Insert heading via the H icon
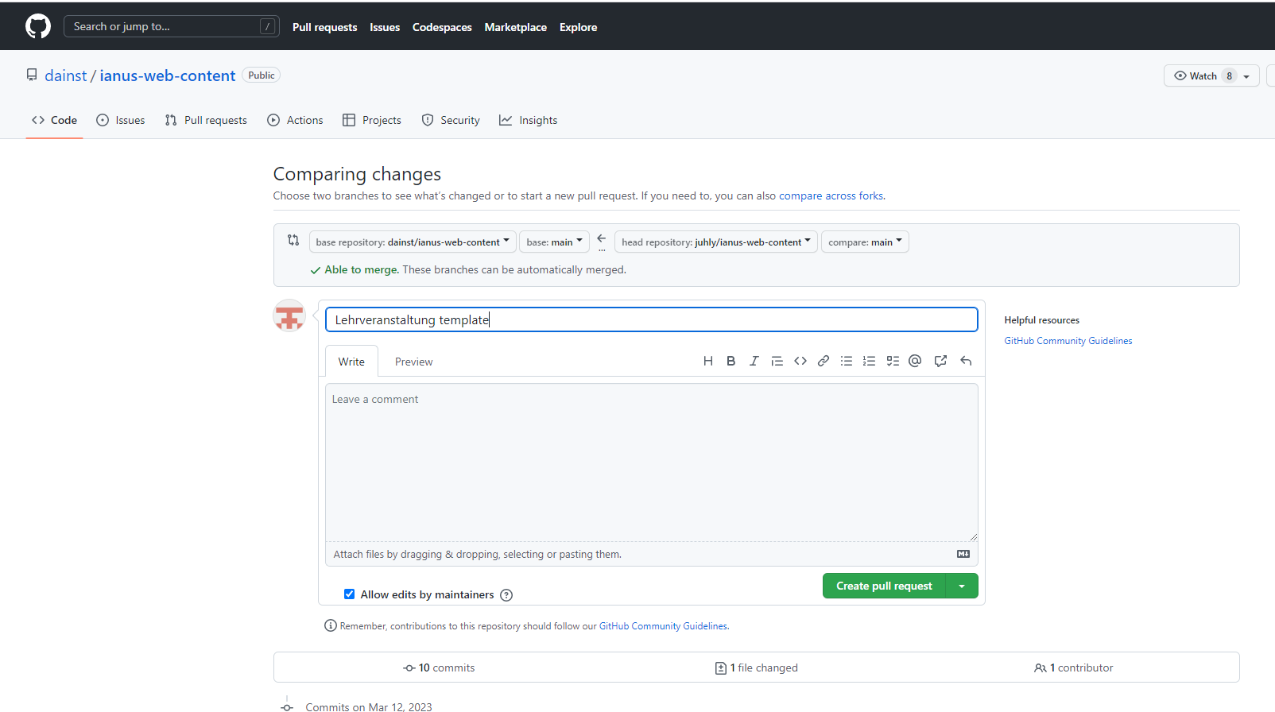This screenshot has height=712, width=1275. coord(708,361)
